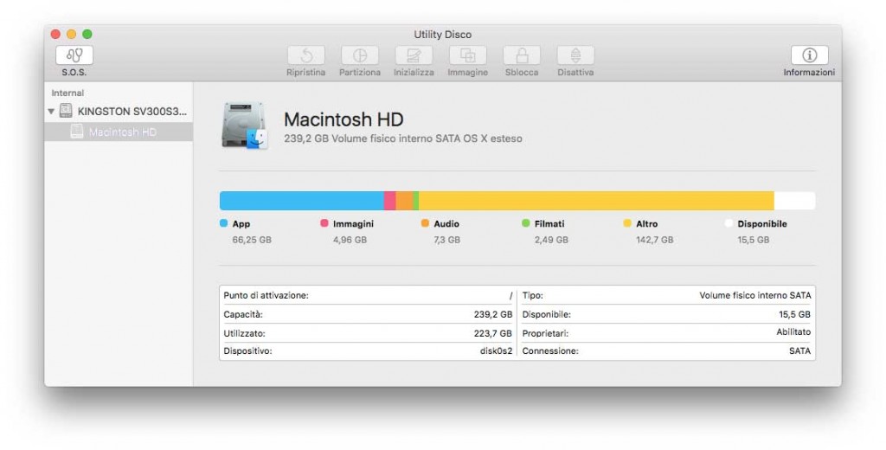The image size is (886, 450).
Task: Click the Altro legend color dot
Action: pyautogui.click(x=627, y=223)
